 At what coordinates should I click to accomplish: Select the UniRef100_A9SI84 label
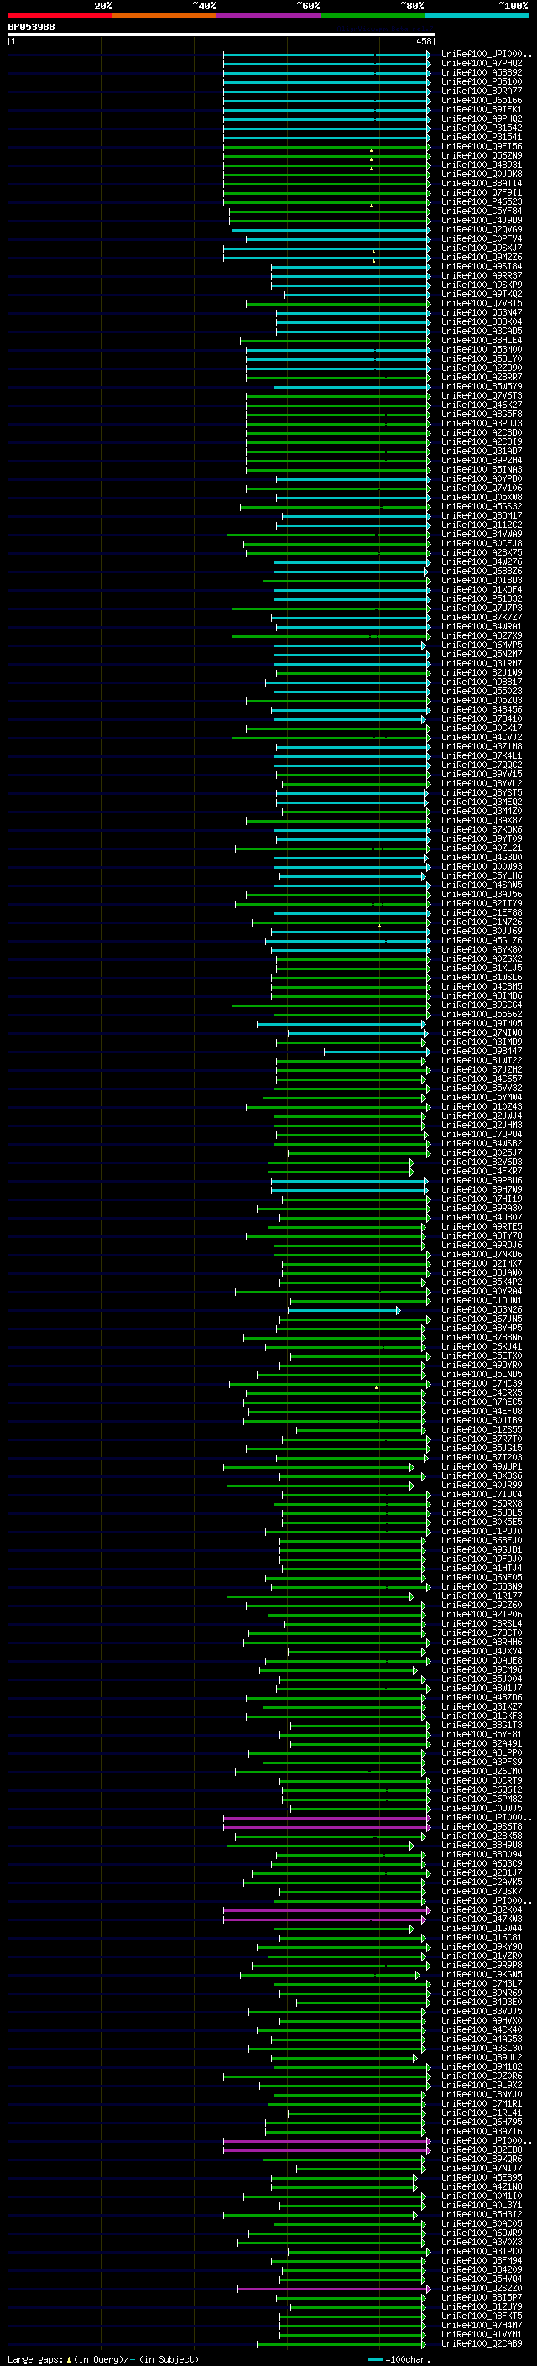[x=481, y=266]
